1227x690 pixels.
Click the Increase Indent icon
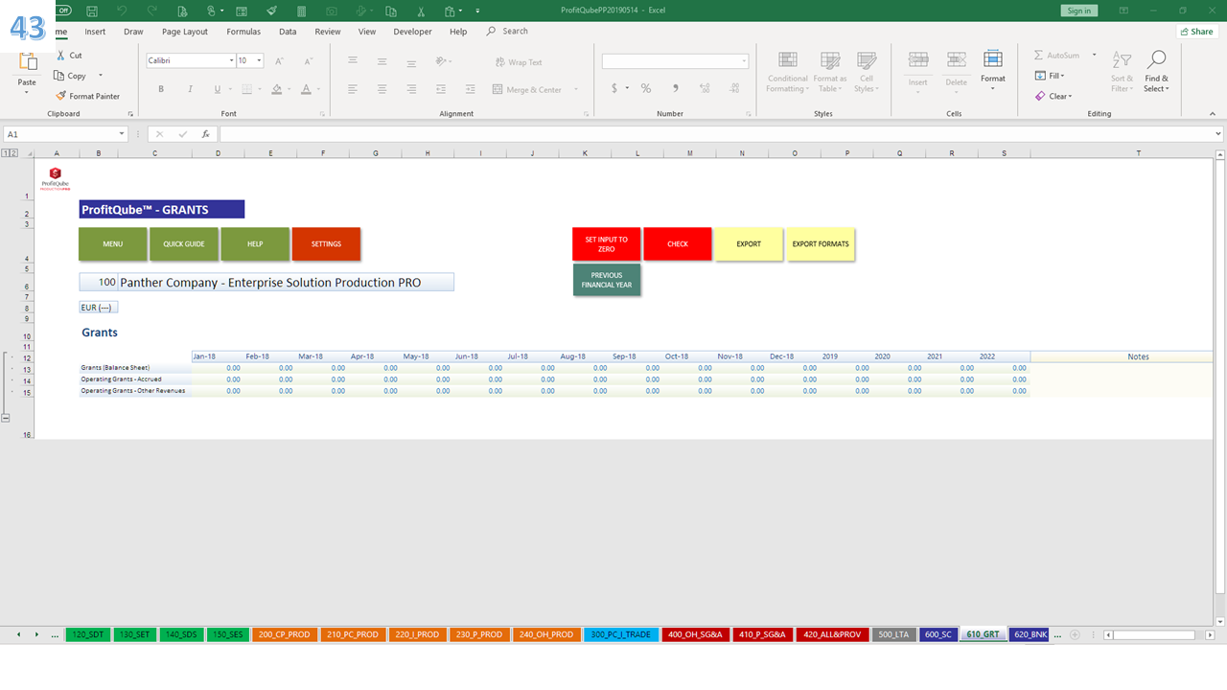coord(470,89)
